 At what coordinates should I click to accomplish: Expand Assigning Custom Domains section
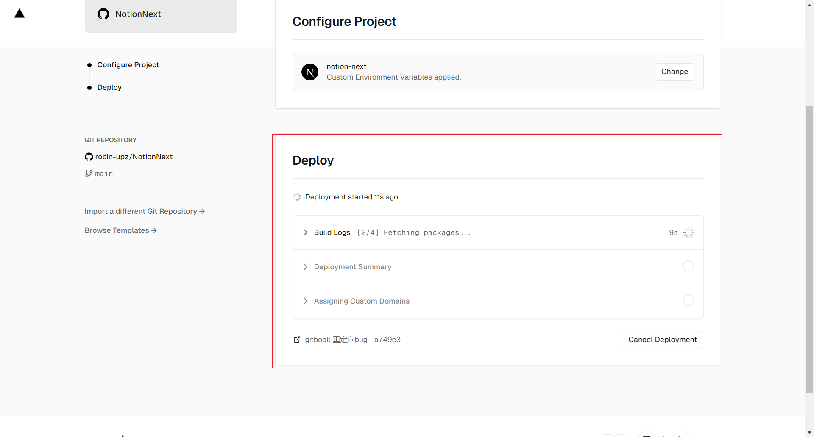pyautogui.click(x=306, y=301)
